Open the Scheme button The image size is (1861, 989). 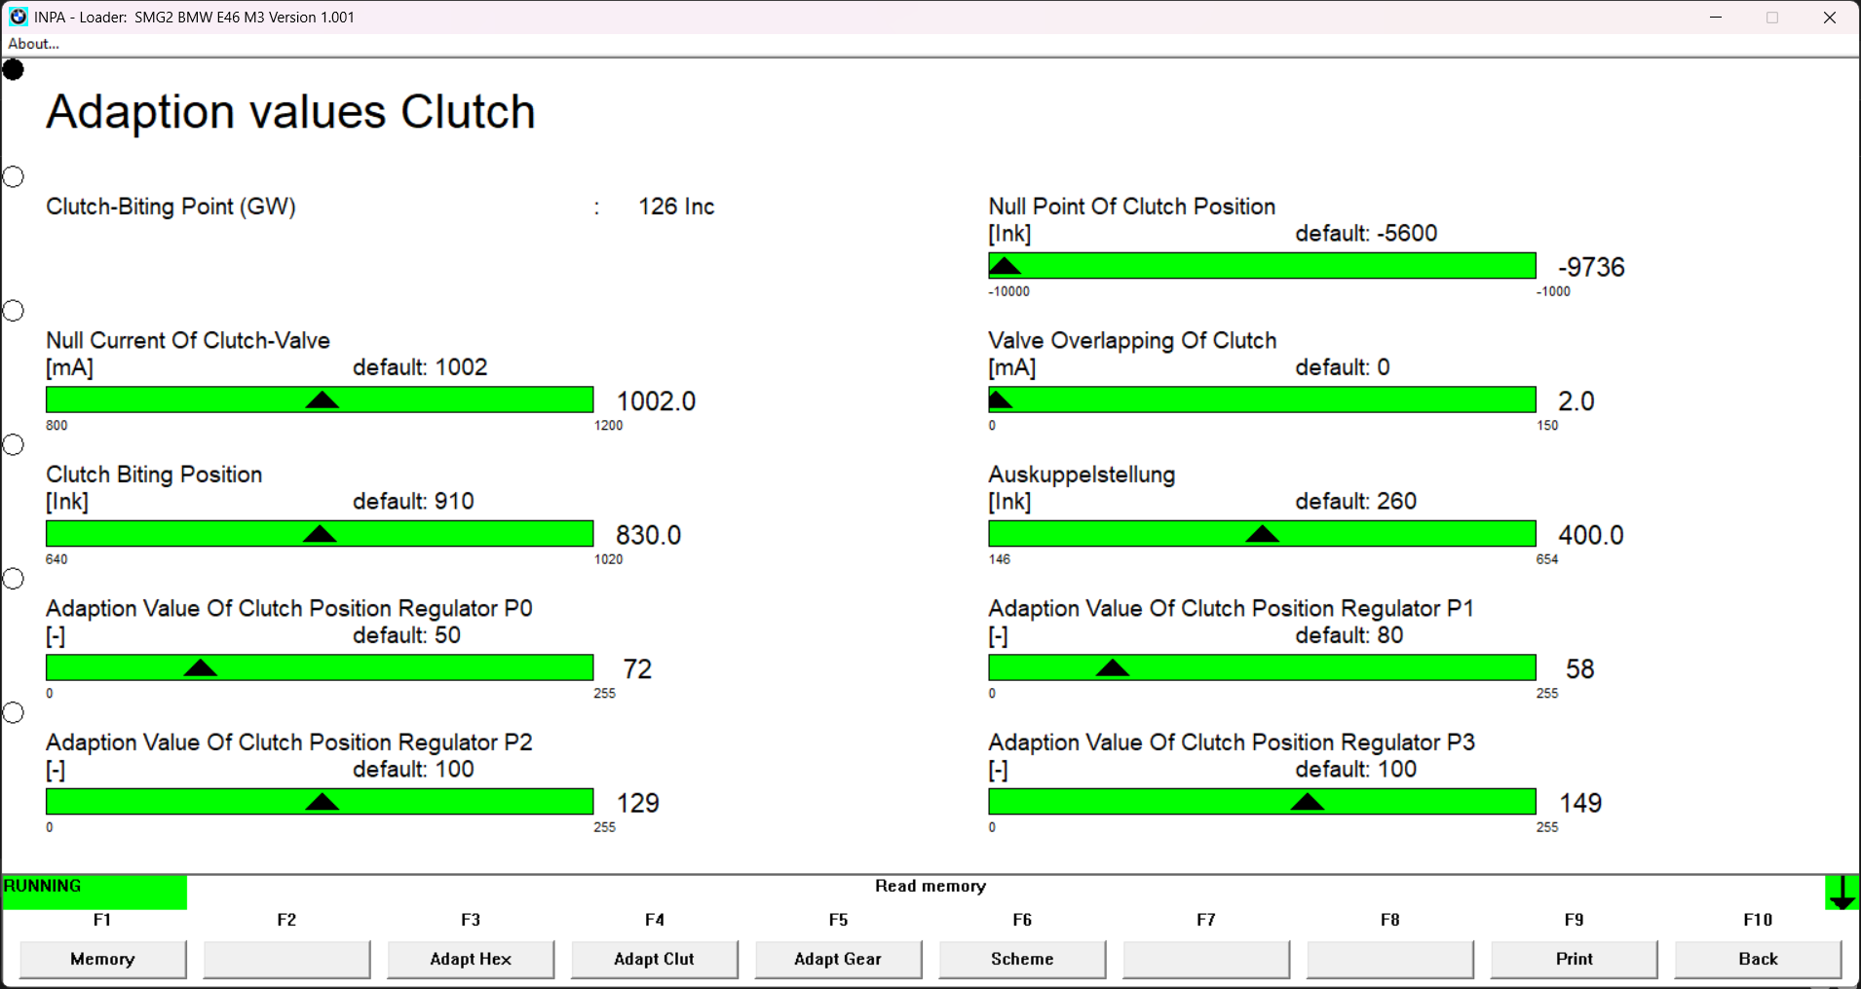pos(1022,959)
